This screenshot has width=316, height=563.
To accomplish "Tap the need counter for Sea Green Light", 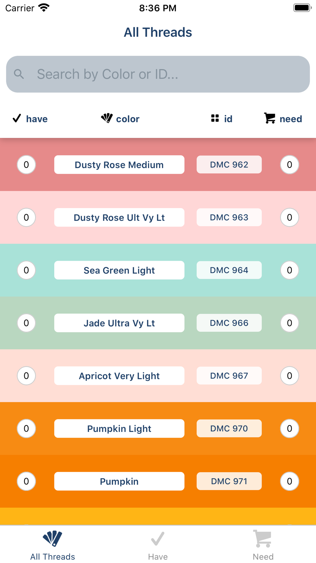I will coord(289,270).
